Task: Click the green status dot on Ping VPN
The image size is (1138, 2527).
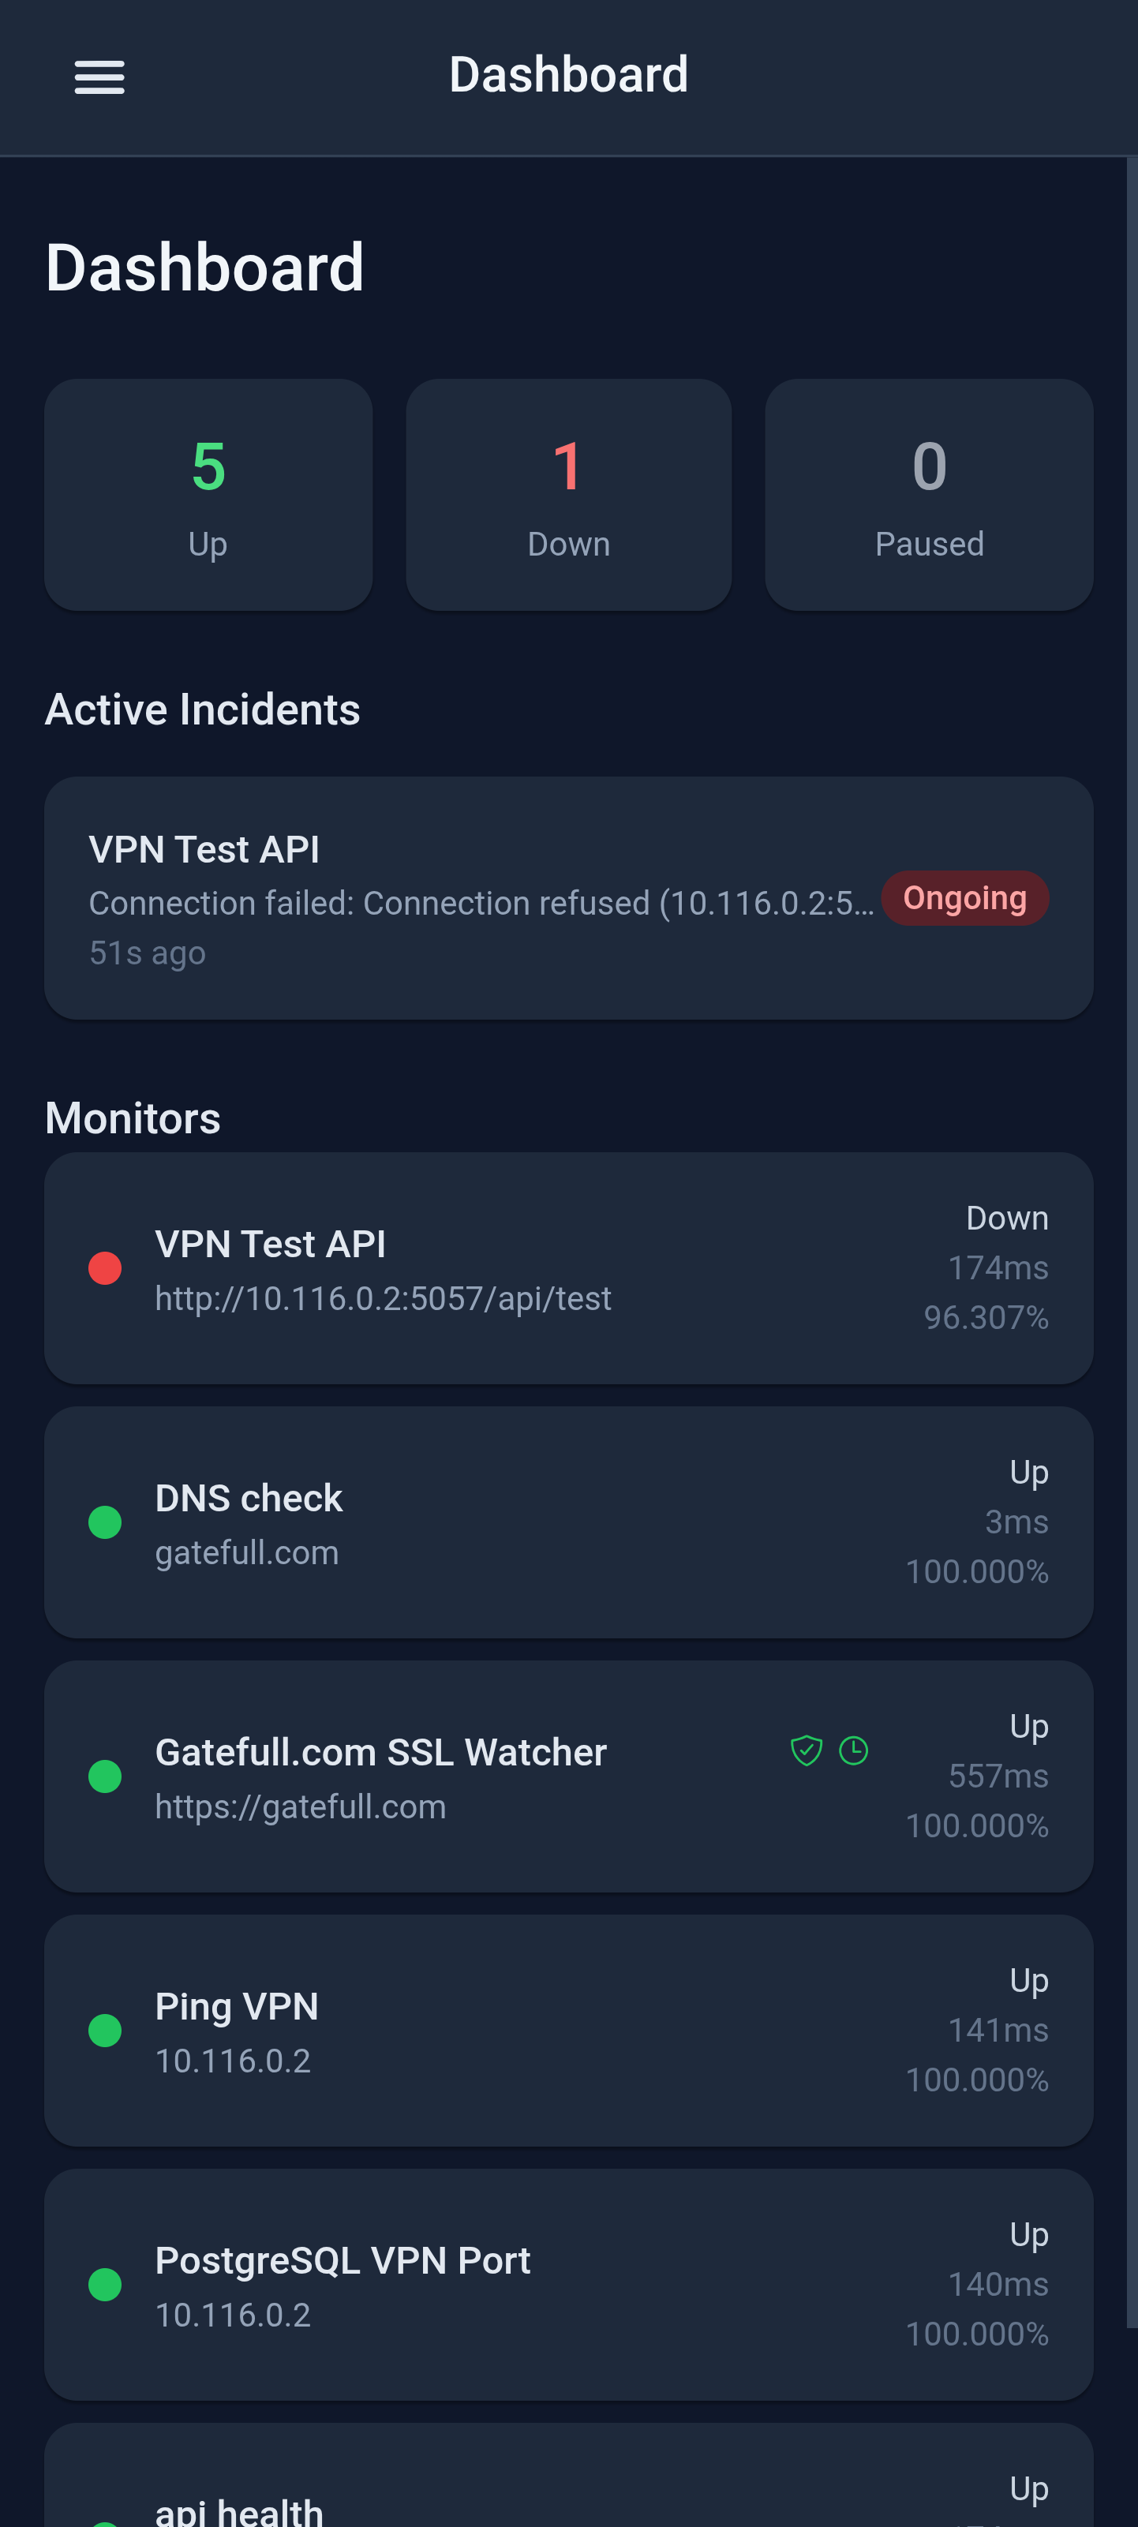Action: 105,2031
